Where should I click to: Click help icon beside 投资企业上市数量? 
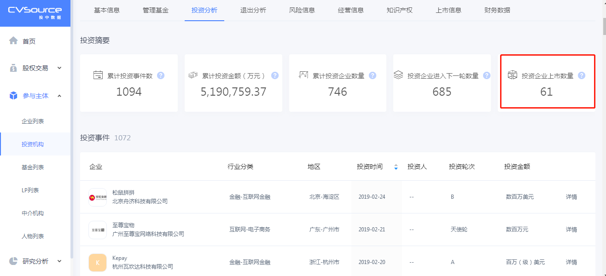coord(582,75)
